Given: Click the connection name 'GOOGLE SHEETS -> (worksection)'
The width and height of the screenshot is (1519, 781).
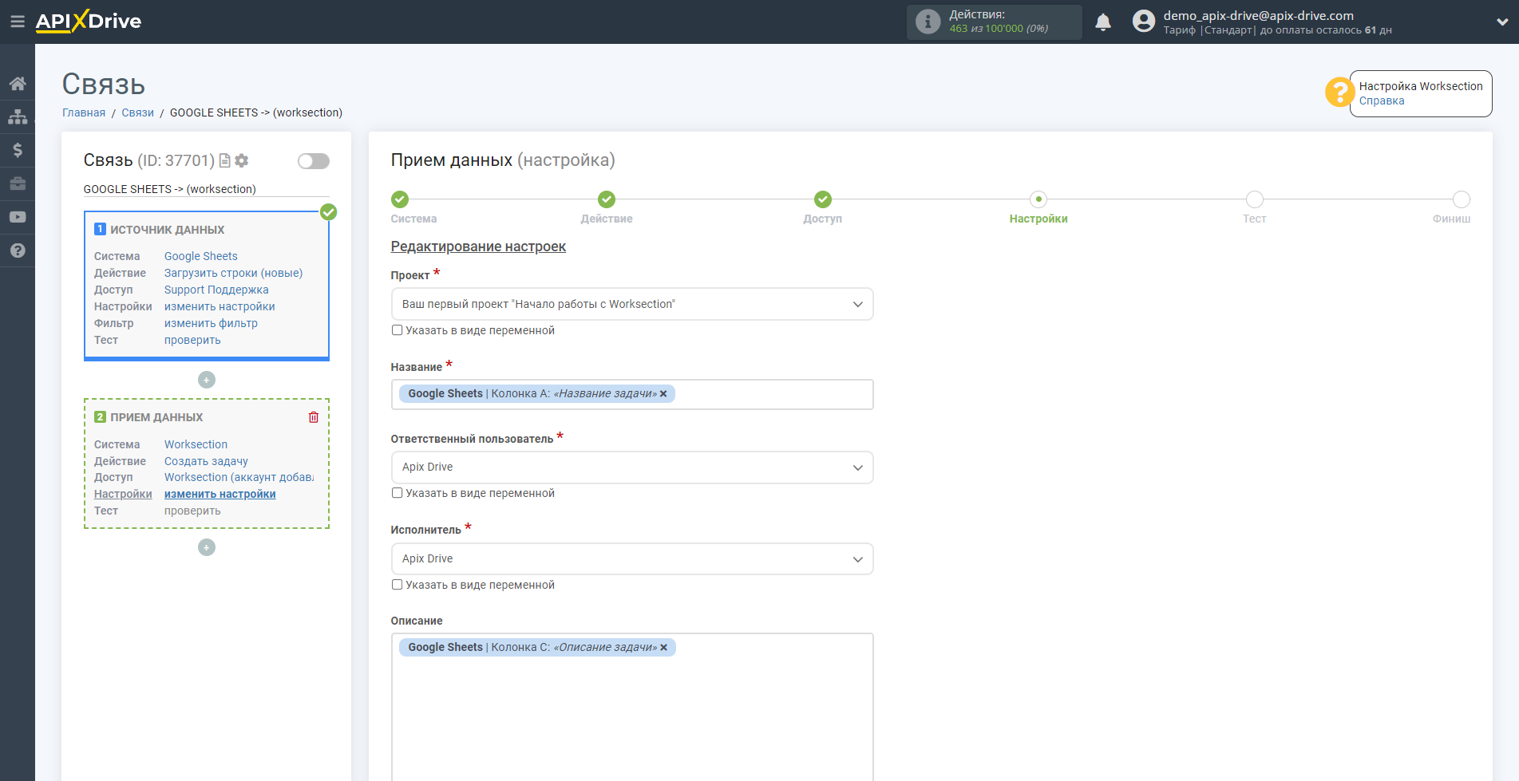Looking at the screenshot, I should [170, 189].
